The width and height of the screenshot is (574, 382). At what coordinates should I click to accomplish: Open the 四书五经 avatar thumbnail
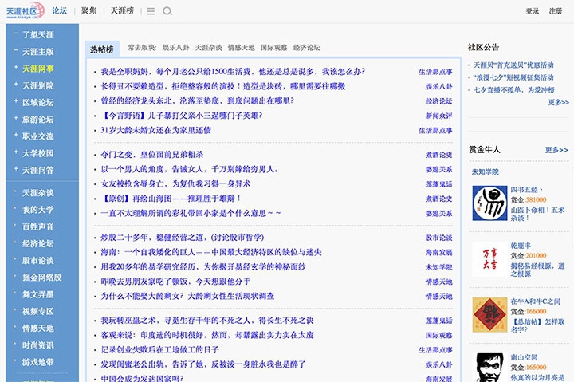488,203
